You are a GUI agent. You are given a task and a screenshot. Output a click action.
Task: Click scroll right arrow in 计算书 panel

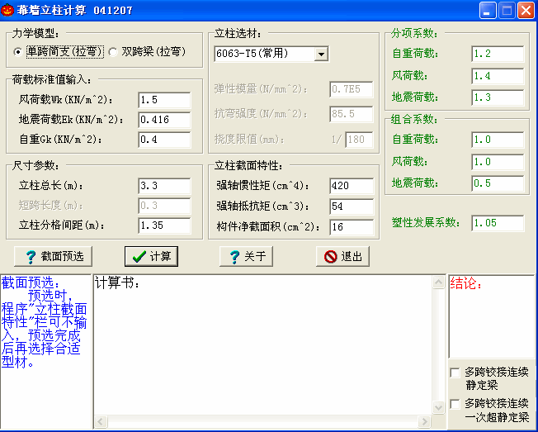tap(424, 421)
